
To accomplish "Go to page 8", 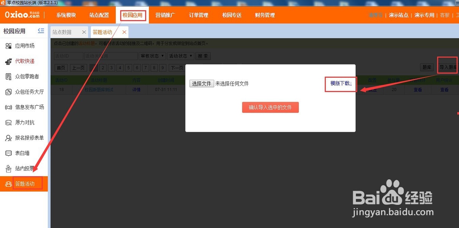I will pyautogui.click(x=155, y=68).
